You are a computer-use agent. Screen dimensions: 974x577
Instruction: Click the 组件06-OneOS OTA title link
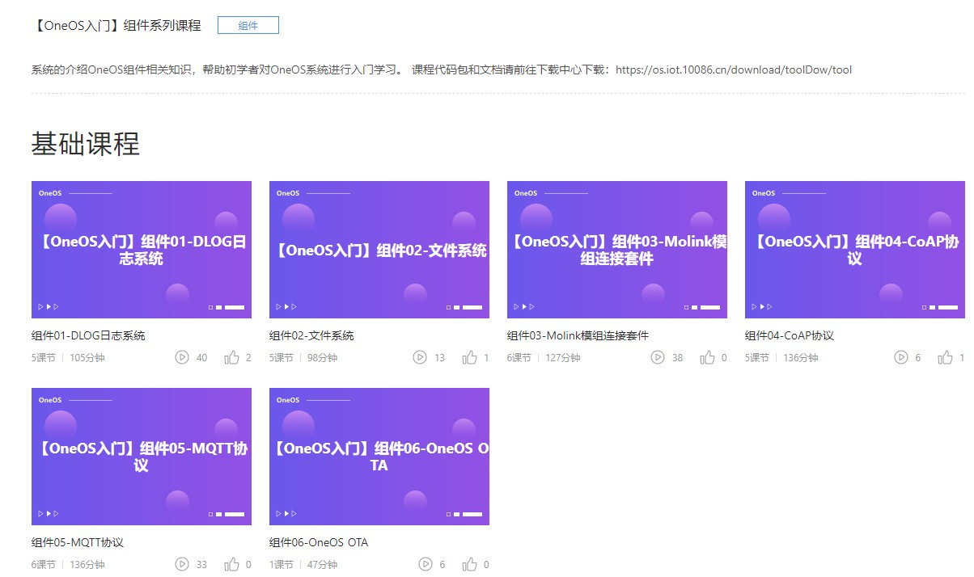(x=319, y=542)
